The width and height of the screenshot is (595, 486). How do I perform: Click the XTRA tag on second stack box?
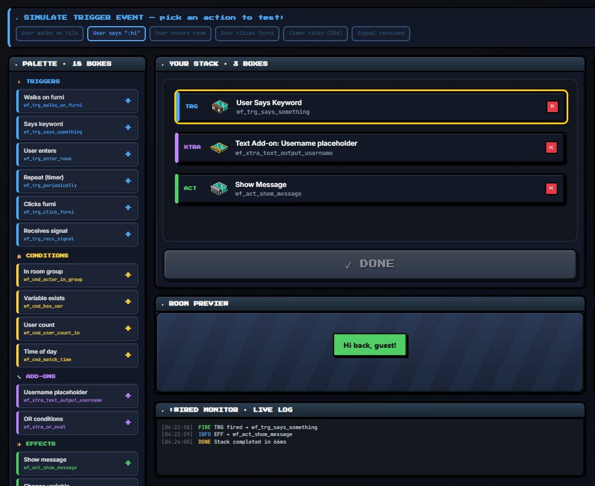192,147
